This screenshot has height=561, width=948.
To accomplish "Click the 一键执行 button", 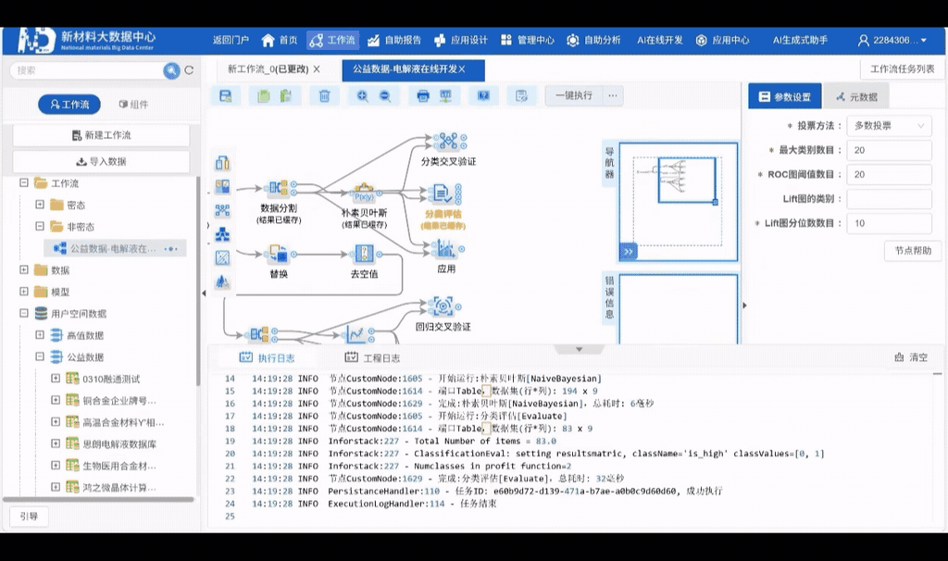I will (x=573, y=95).
